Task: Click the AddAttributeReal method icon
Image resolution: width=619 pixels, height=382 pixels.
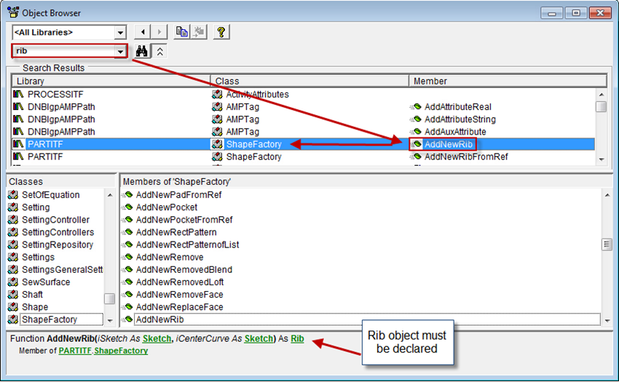Action: pos(416,106)
